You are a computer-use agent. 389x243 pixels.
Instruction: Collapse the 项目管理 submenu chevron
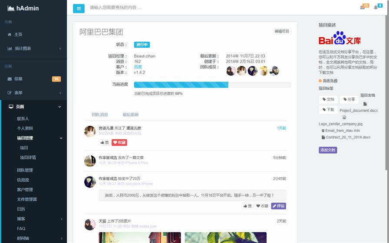(x=61, y=138)
